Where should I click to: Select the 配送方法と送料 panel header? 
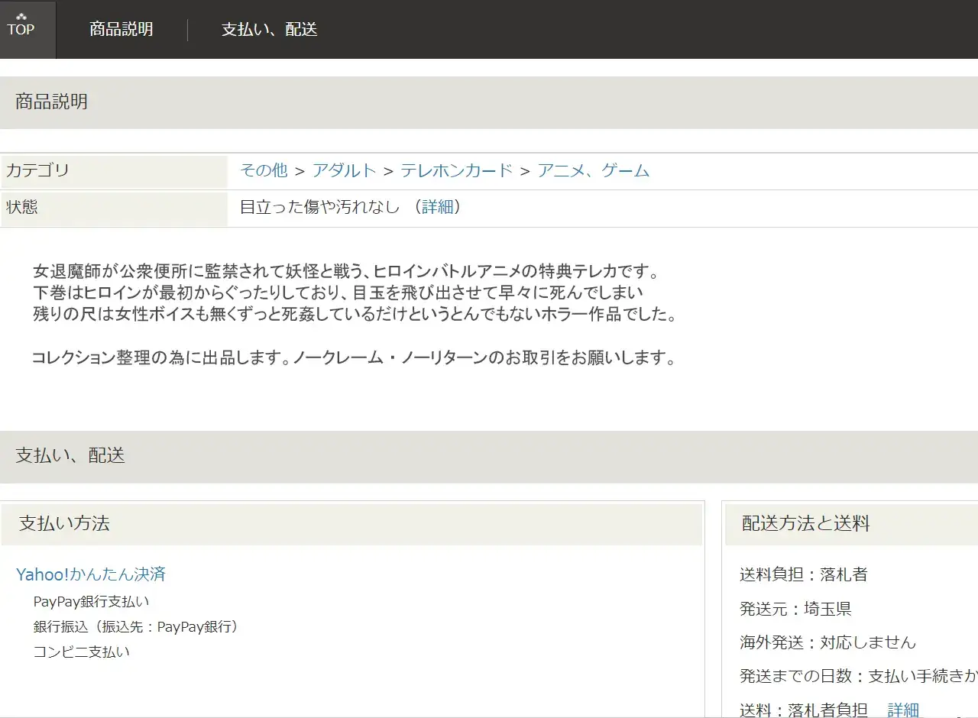click(805, 523)
